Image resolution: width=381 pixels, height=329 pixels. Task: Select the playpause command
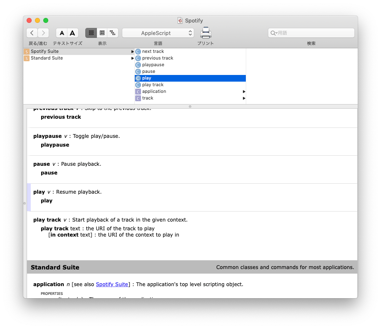tap(190, 65)
